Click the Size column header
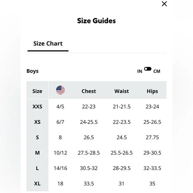 point(37,91)
